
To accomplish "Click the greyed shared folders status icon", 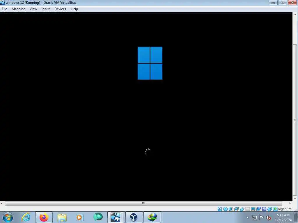I will (247, 209).
